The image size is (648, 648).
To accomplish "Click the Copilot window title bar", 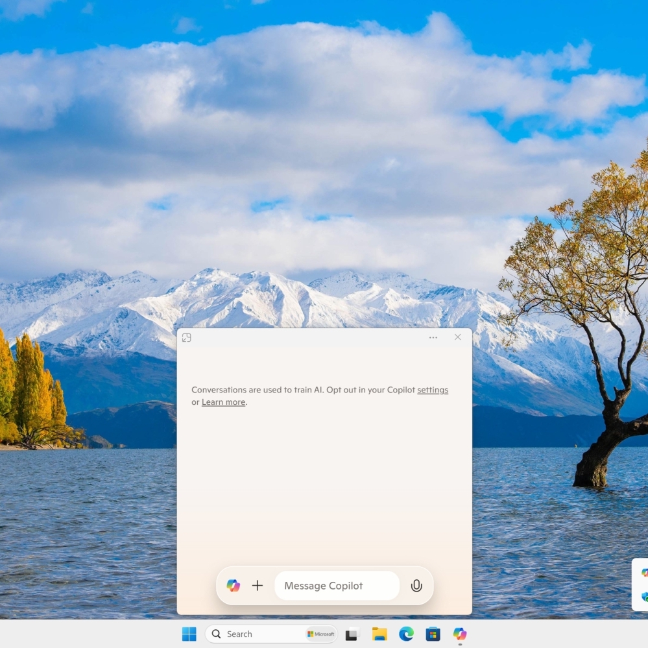I will (311, 337).
